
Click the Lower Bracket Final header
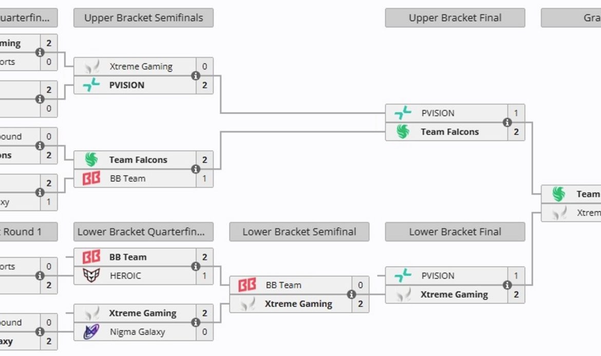click(x=455, y=232)
